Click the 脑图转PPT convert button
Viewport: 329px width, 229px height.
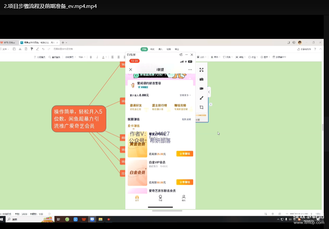point(279,57)
